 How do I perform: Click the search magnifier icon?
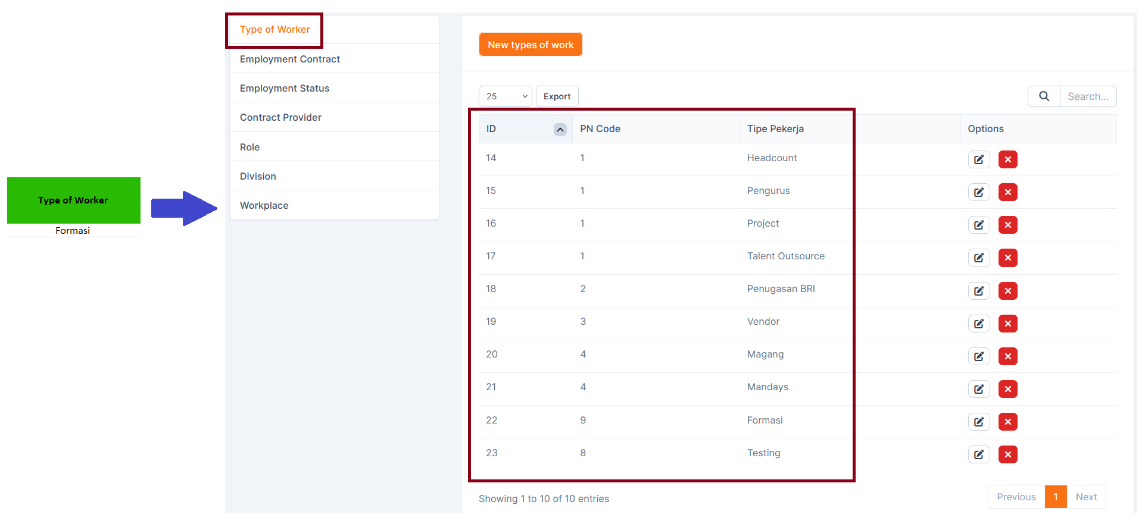tap(1044, 96)
